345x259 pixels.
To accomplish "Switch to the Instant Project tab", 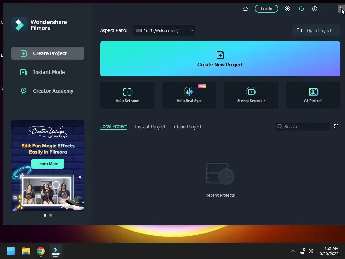I will coord(150,127).
